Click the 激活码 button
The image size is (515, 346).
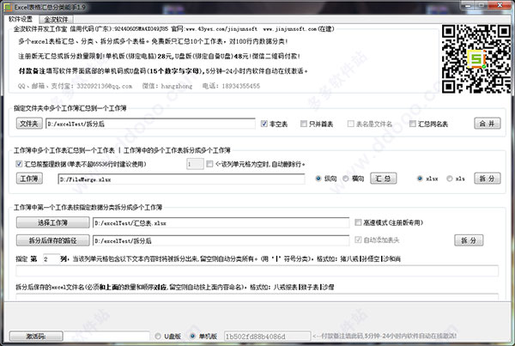tap(36, 337)
